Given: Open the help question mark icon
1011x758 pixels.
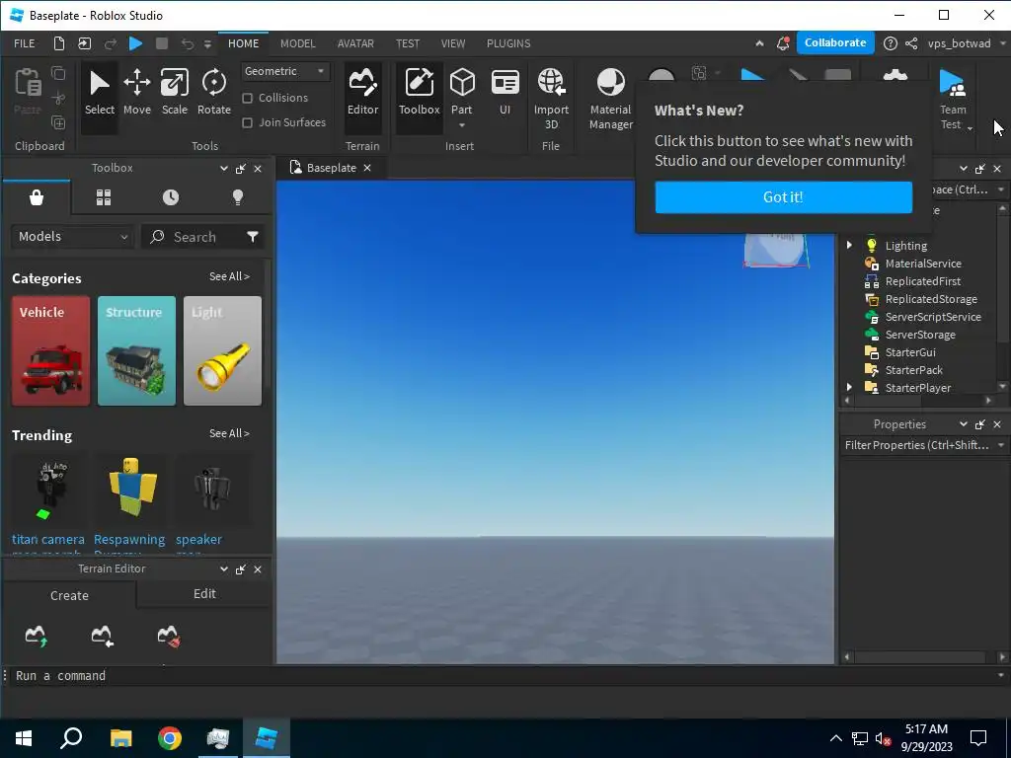Looking at the screenshot, I should coord(890,43).
